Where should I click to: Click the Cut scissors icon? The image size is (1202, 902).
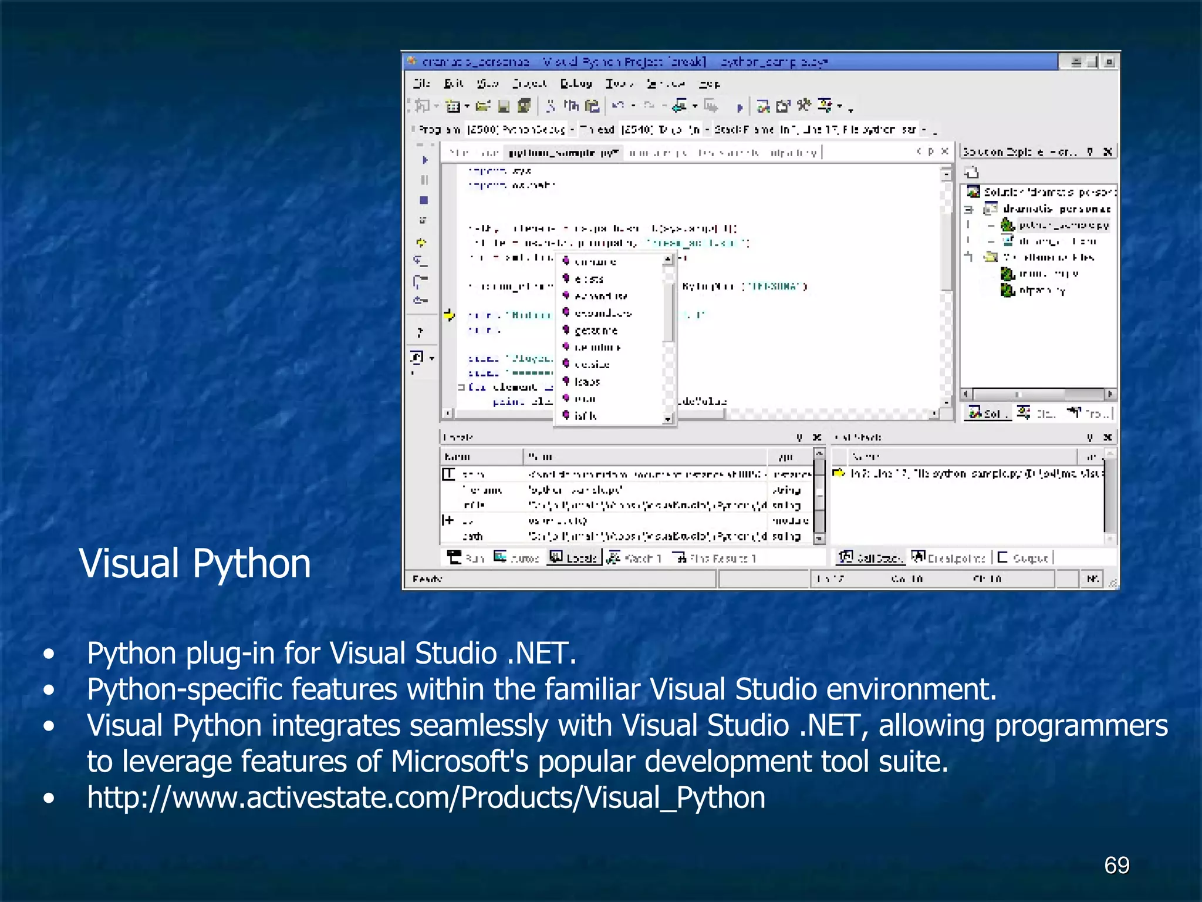pos(551,106)
